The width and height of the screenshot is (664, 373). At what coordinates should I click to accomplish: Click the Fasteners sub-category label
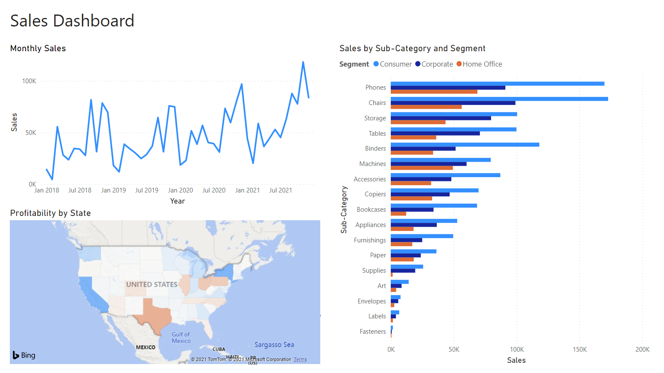click(373, 332)
